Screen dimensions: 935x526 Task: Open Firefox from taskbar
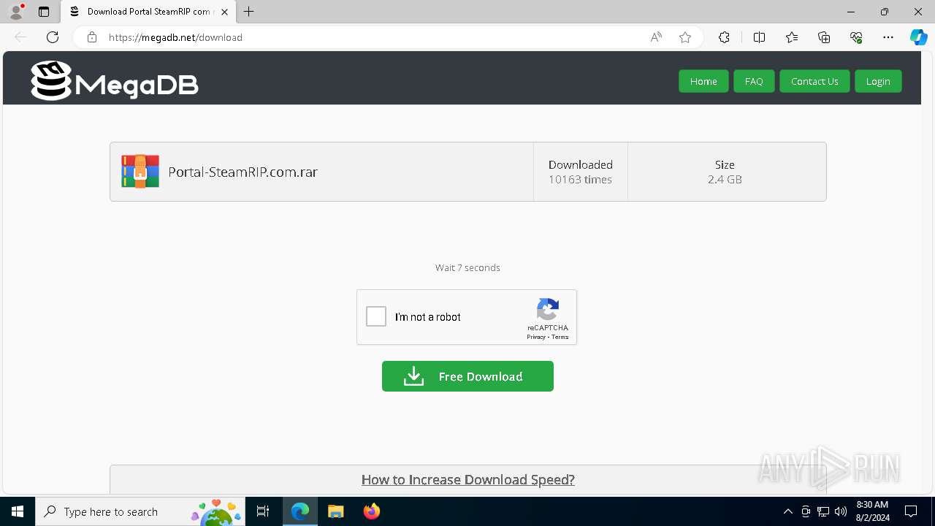[x=371, y=511]
